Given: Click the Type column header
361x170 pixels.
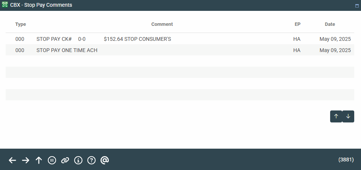Looking at the screenshot, I should coord(21,24).
